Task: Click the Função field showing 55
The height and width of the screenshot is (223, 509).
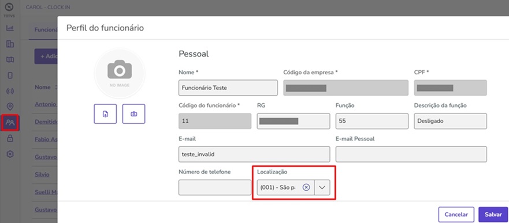Action: (371, 121)
